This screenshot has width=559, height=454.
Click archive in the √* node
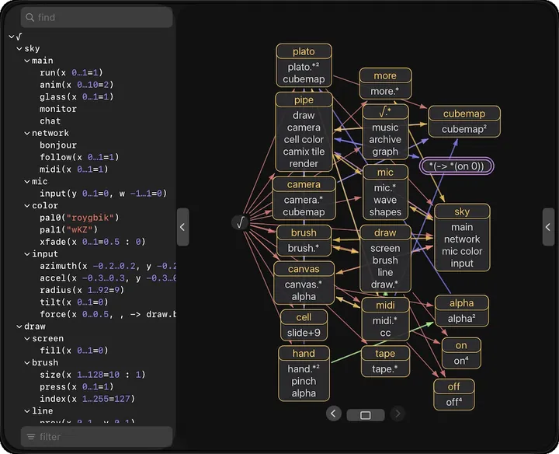385,140
